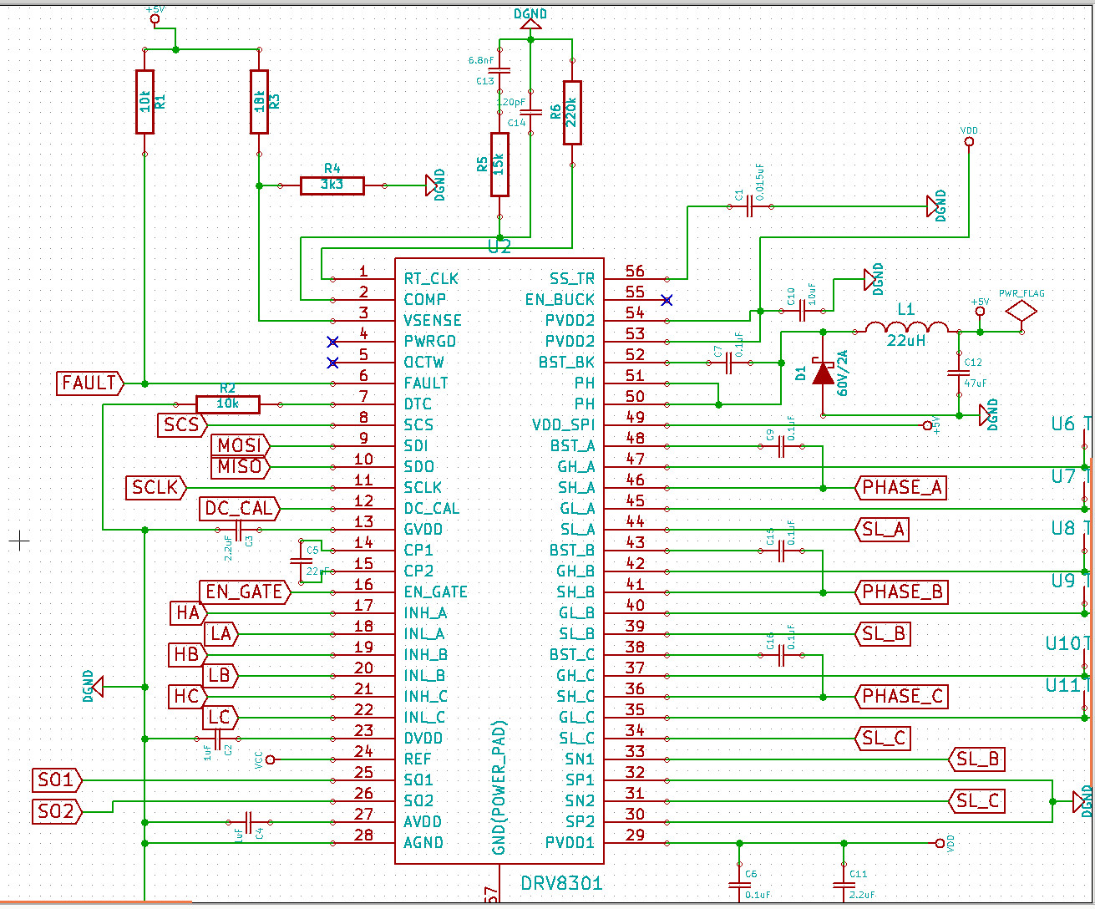Screen dimensions: 1095x909
Task: Click the LB net label
Action: (x=221, y=676)
